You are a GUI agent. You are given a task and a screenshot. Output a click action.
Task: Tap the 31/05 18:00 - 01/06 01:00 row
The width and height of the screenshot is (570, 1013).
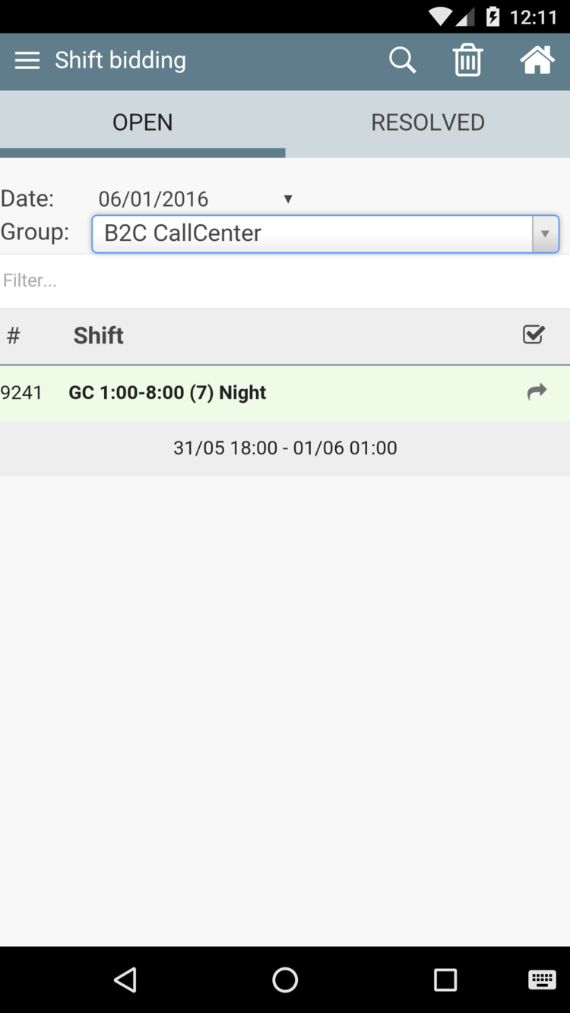point(285,448)
